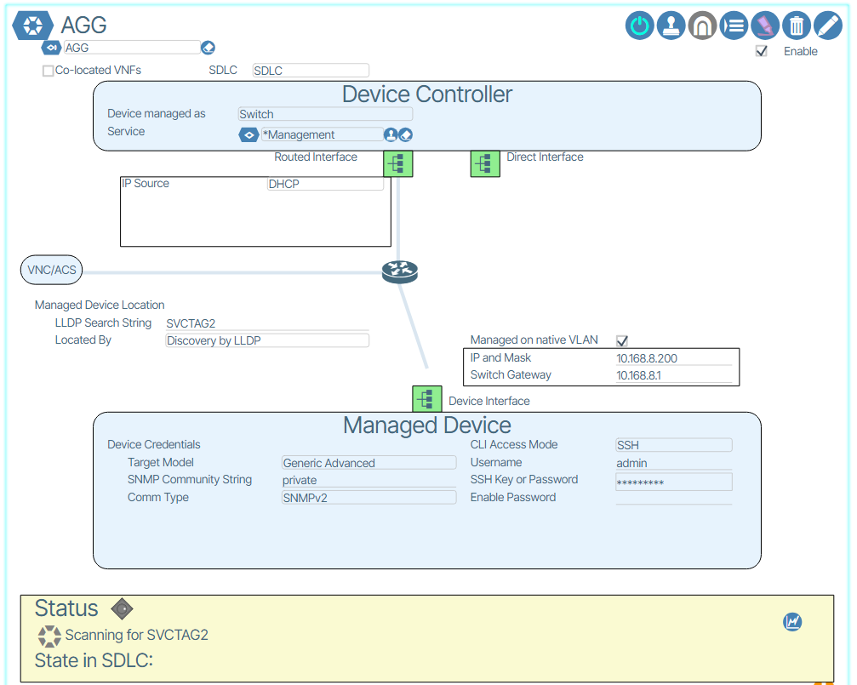Click the router icon on network line
This screenshot has height=685, width=857.
pyautogui.click(x=399, y=271)
